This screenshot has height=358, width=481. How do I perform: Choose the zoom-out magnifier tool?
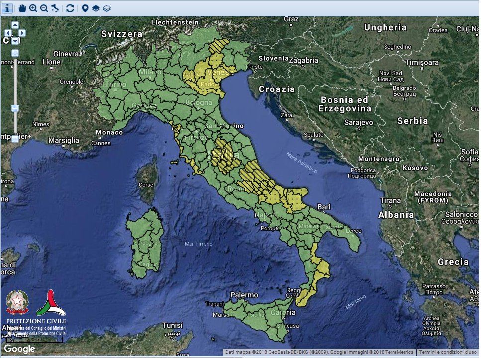pyautogui.click(x=44, y=8)
